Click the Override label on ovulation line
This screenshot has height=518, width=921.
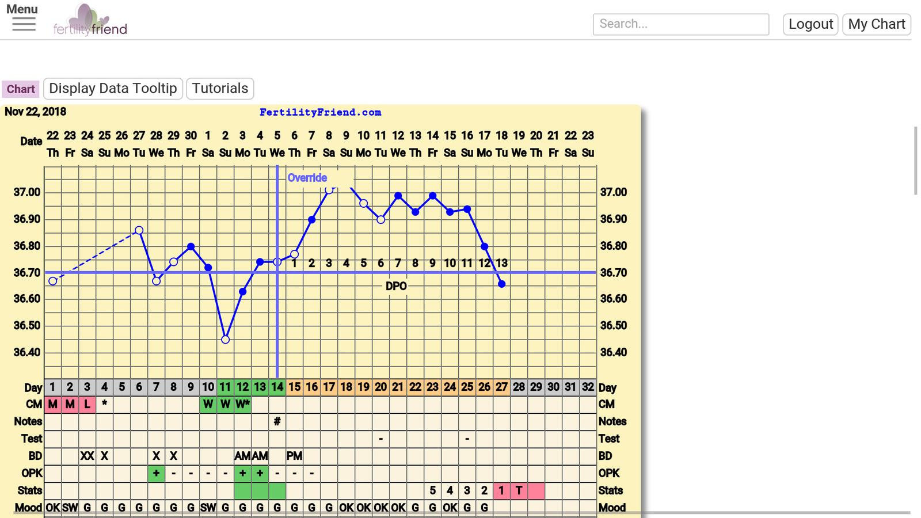307,178
